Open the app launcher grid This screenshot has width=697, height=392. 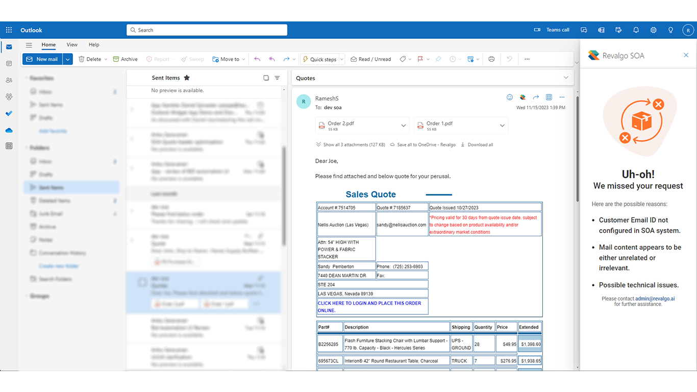(x=9, y=30)
